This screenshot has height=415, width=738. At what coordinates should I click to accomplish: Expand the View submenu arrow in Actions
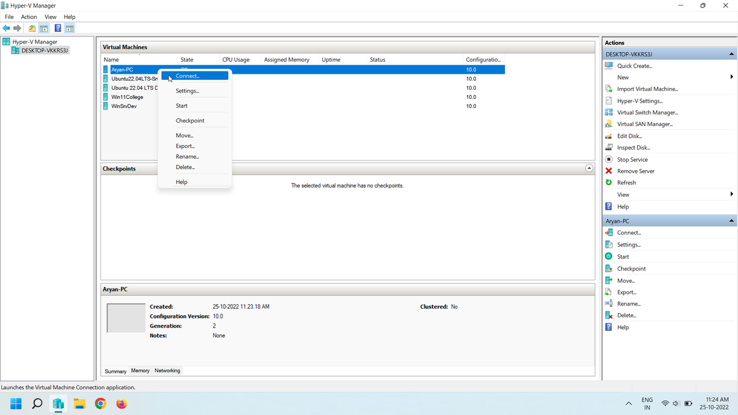(731, 194)
